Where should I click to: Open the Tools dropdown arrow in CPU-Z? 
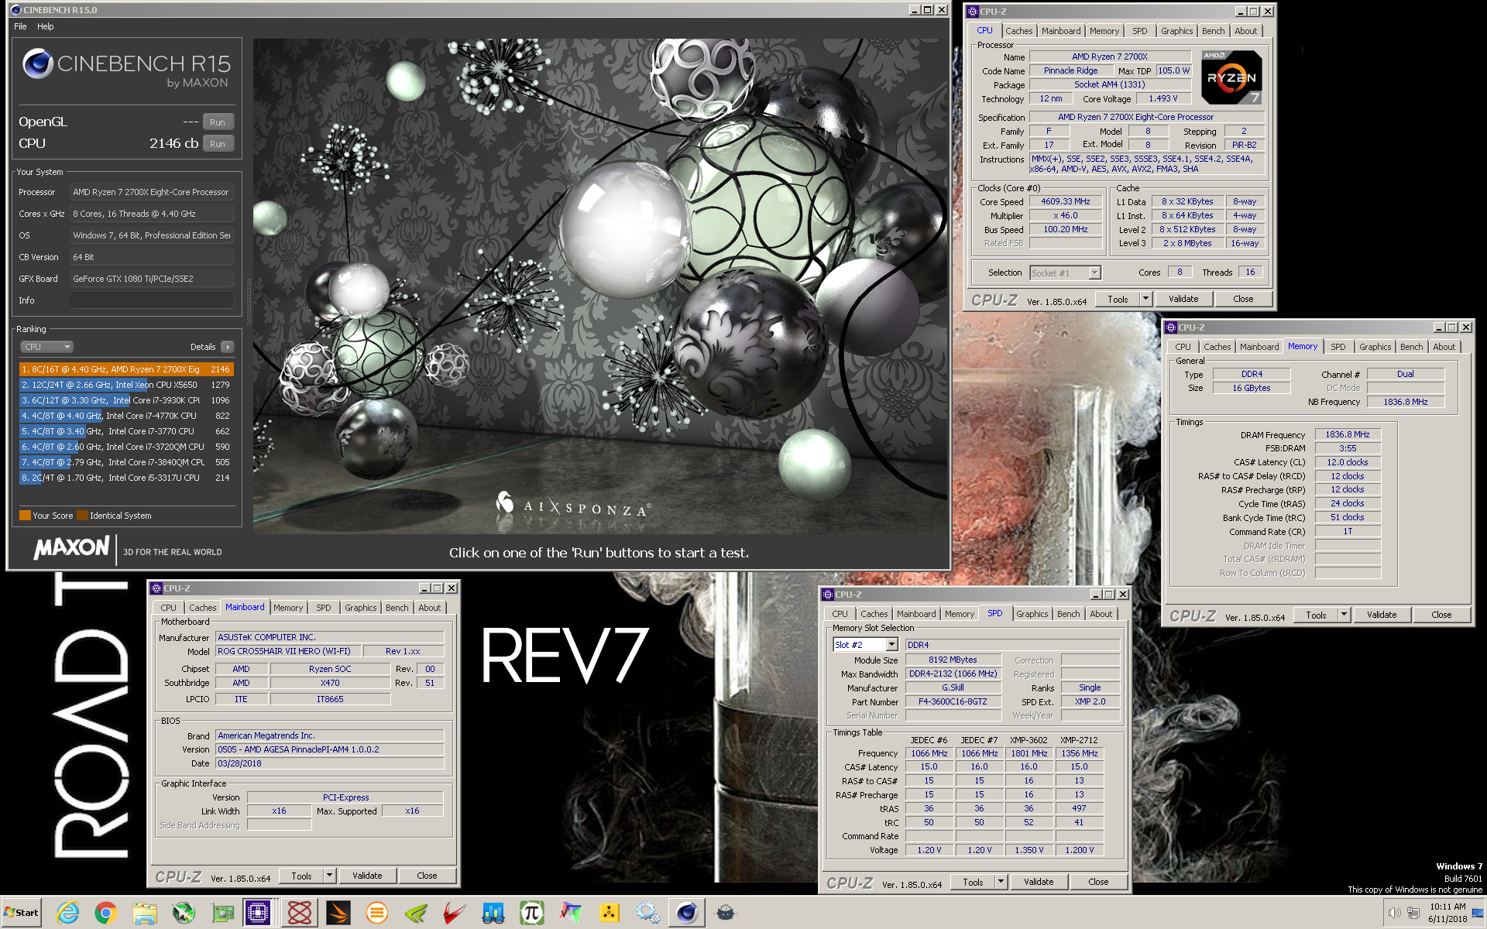pos(1146,298)
